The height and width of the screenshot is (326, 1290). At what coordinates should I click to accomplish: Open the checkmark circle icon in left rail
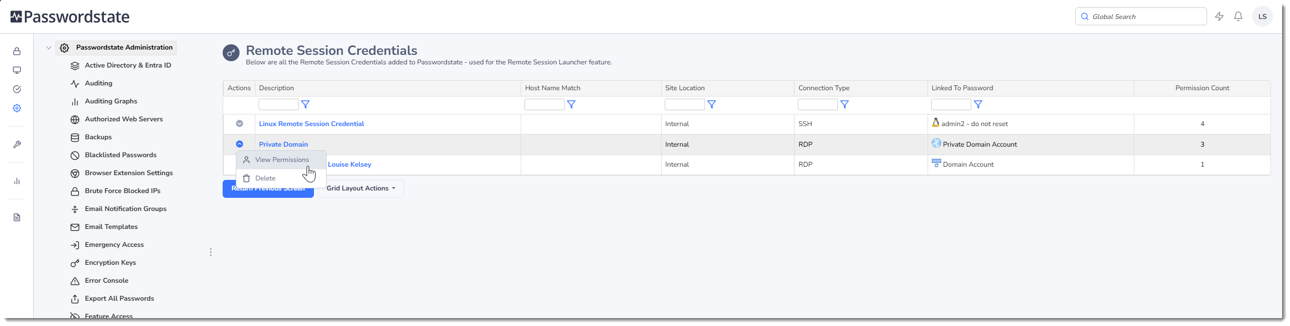(17, 89)
